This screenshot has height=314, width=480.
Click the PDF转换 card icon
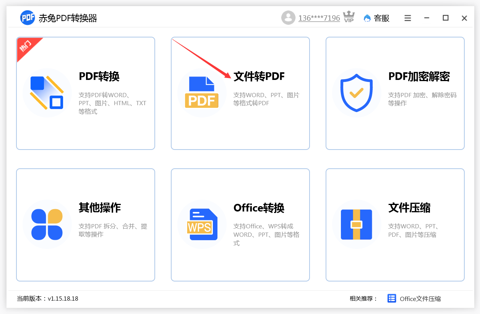[x=47, y=93]
